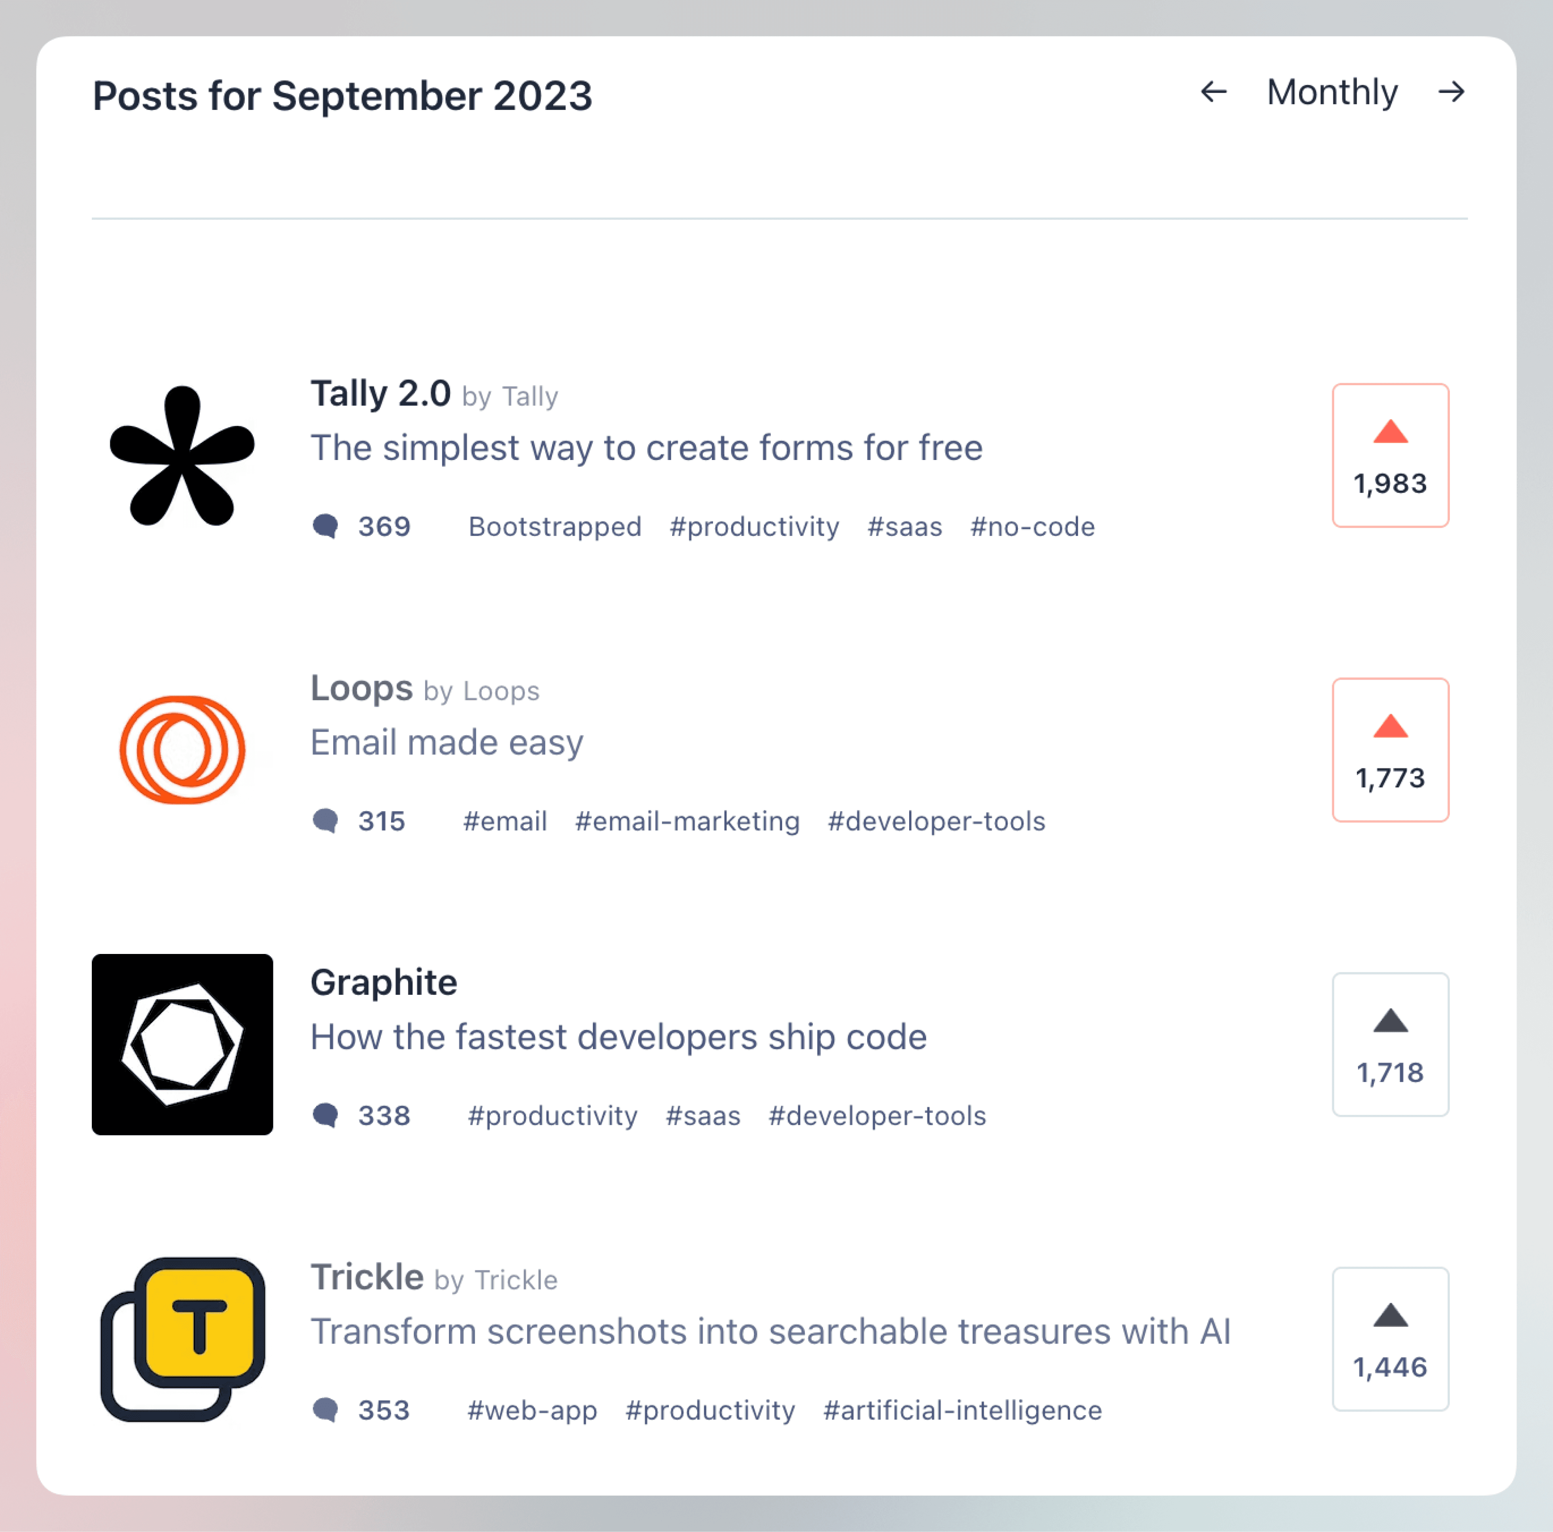1553x1532 pixels.
Task: Select the #email-marketing tag on Loops
Action: (687, 821)
